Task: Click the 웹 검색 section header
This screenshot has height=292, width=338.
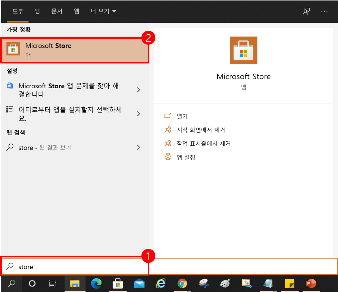Action: coord(16,132)
